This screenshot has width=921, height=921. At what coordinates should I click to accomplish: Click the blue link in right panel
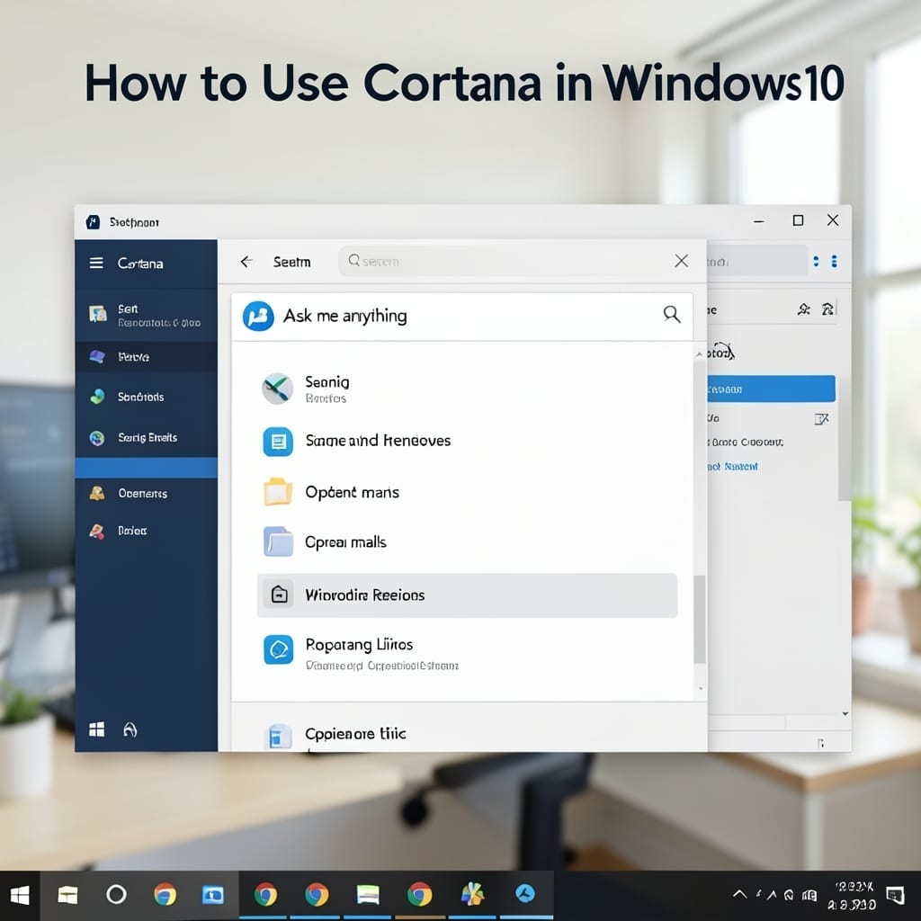click(x=732, y=467)
